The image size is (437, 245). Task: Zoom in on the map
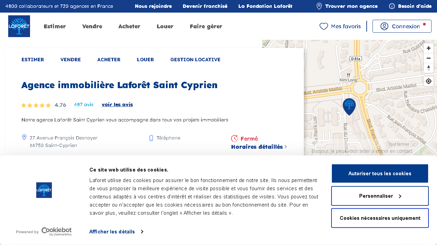[x=429, y=48]
